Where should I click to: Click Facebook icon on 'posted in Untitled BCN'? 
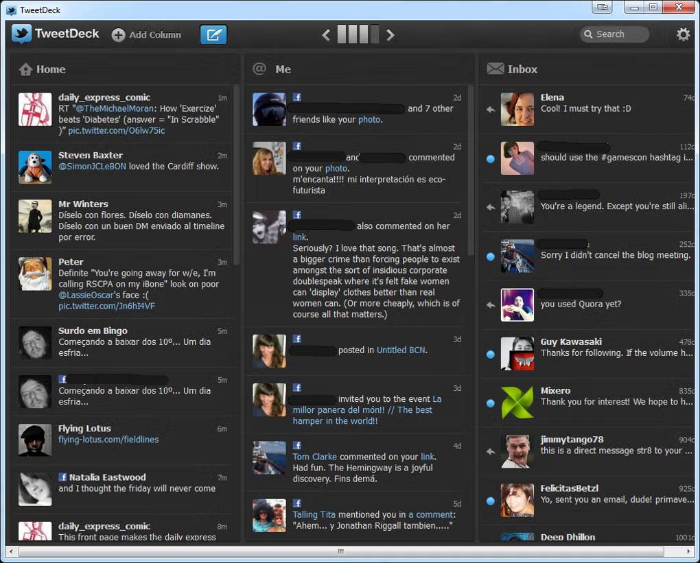[297, 339]
